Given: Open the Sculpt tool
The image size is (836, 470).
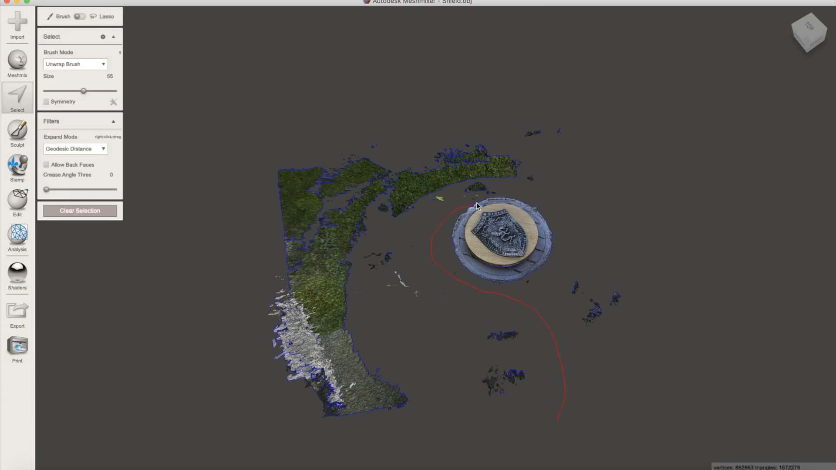Looking at the screenshot, I should click(17, 130).
